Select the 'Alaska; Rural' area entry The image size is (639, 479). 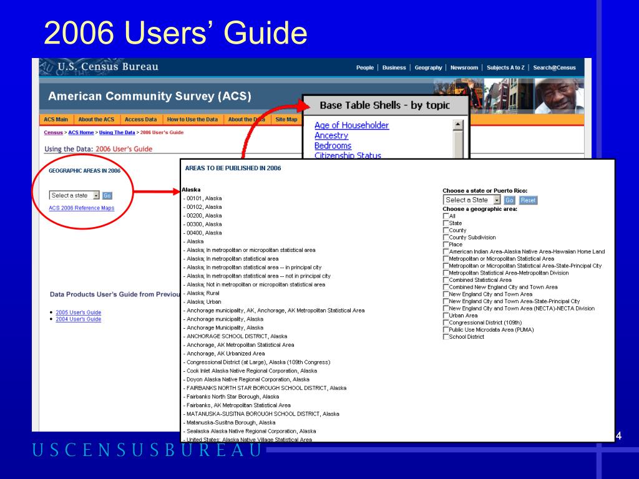202,293
